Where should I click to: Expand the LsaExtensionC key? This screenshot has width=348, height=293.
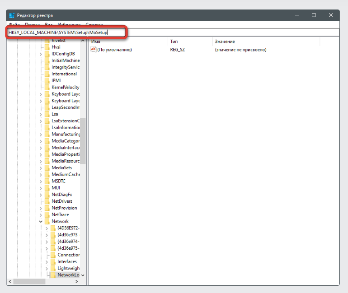pyautogui.click(x=41, y=121)
